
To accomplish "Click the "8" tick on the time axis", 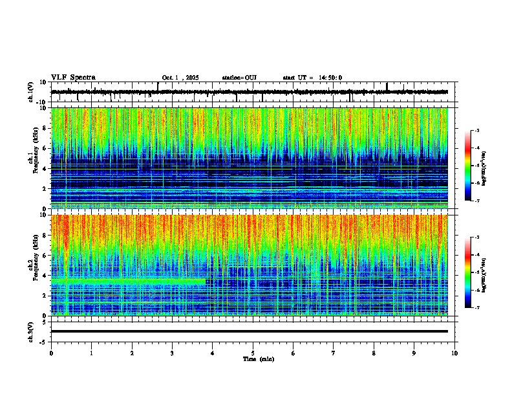I will [374, 353].
